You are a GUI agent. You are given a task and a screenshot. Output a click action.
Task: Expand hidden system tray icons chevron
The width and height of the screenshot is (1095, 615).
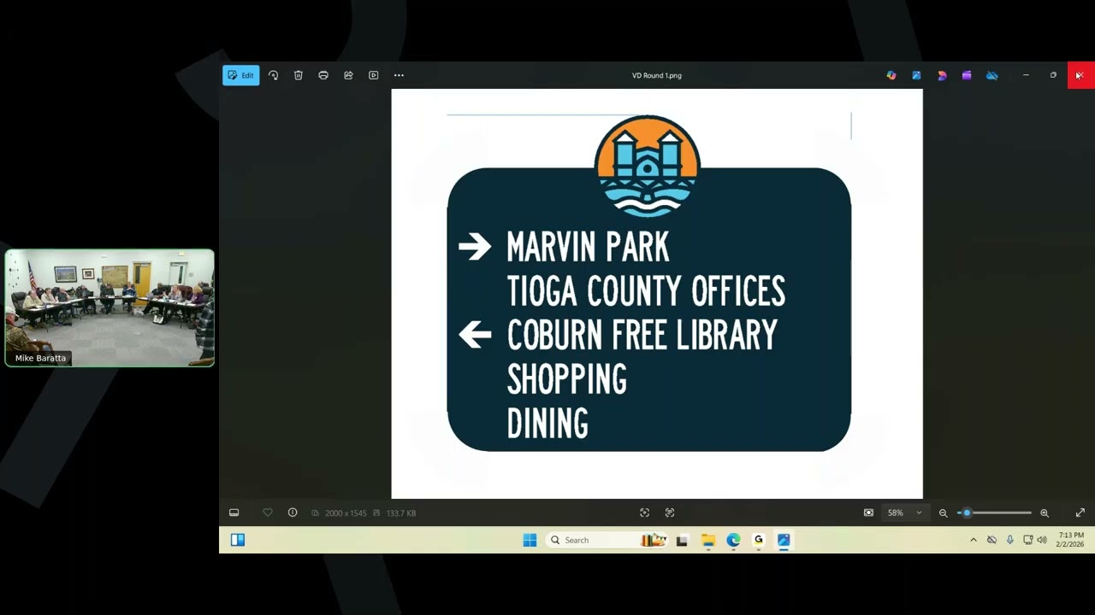click(973, 540)
